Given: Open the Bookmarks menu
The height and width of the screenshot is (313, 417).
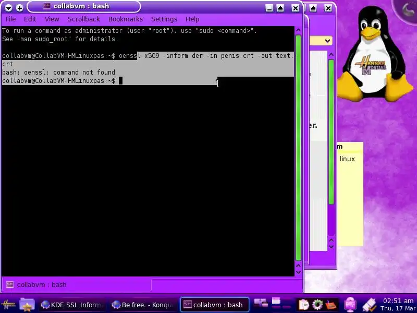Looking at the screenshot, I should [x=126, y=19].
